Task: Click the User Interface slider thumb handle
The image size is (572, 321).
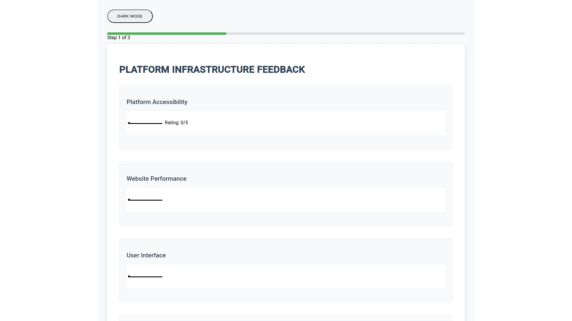Action: click(129, 276)
